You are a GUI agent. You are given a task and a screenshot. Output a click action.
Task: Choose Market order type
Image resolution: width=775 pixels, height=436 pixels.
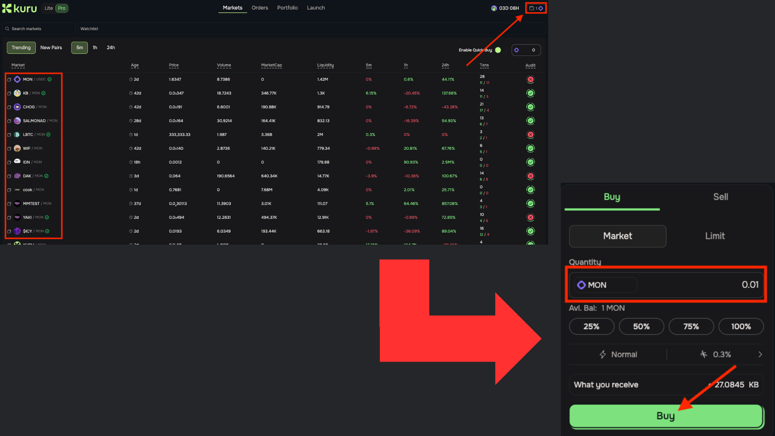pyautogui.click(x=618, y=236)
